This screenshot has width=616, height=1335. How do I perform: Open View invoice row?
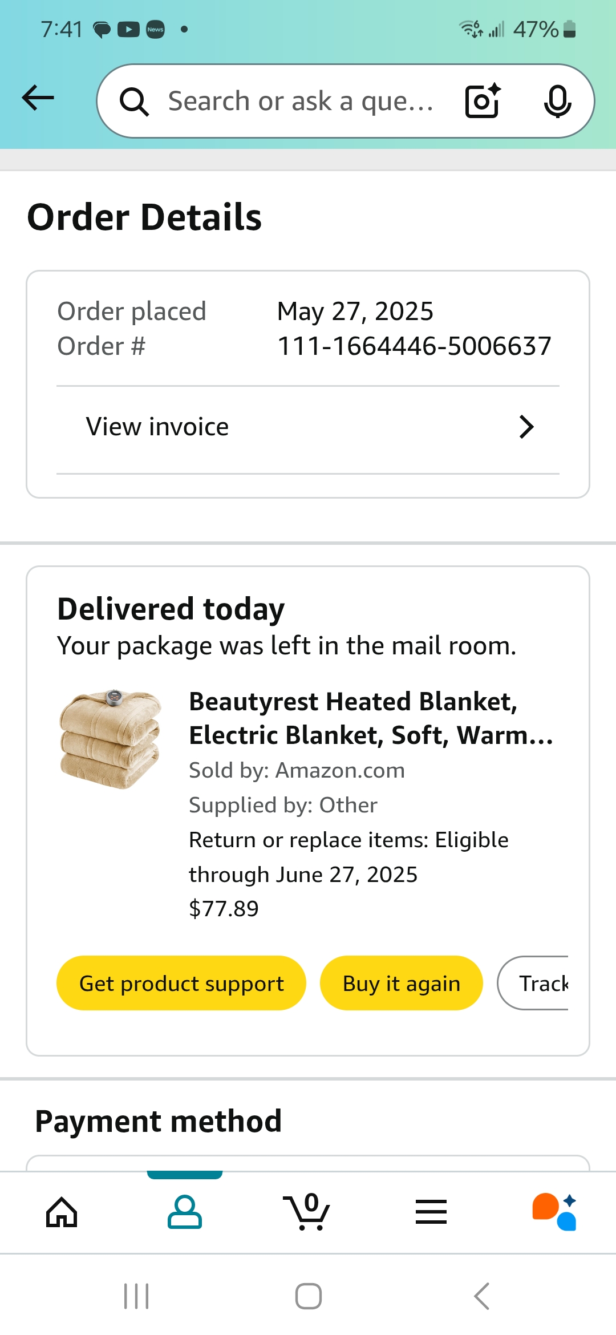(308, 427)
